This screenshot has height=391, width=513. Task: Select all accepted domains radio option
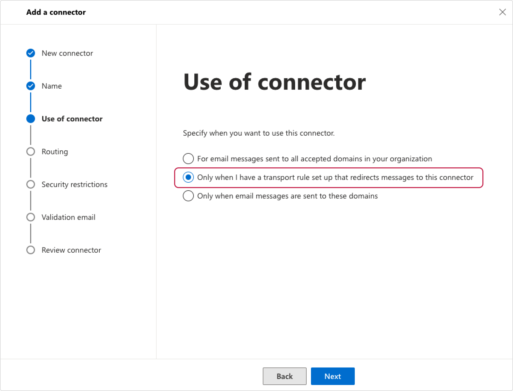coord(188,159)
